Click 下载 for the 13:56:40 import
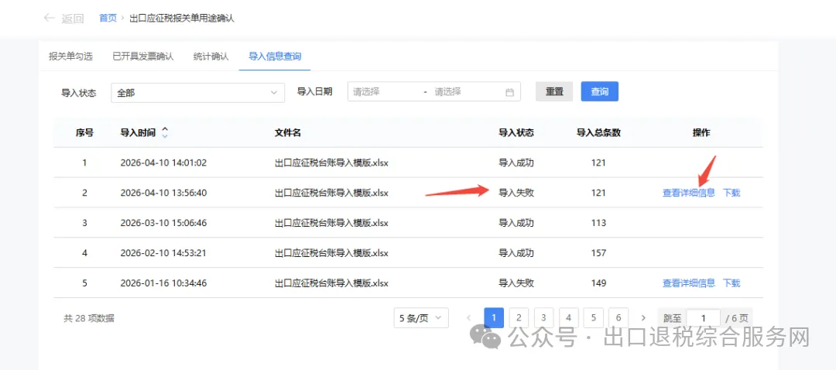Screen dimensions: 836x370 [731, 193]
